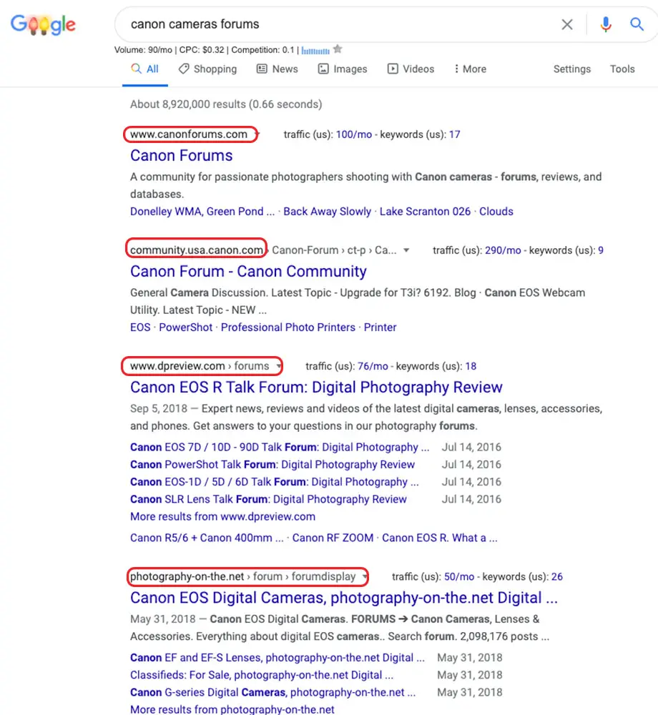The image size is (658, 715).
Task: Submit search with the magnifying glass icon
Action: point(637,24)
